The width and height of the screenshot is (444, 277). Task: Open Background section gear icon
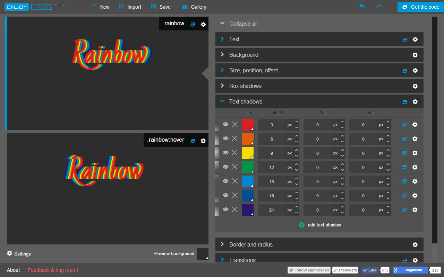[415, 55]
